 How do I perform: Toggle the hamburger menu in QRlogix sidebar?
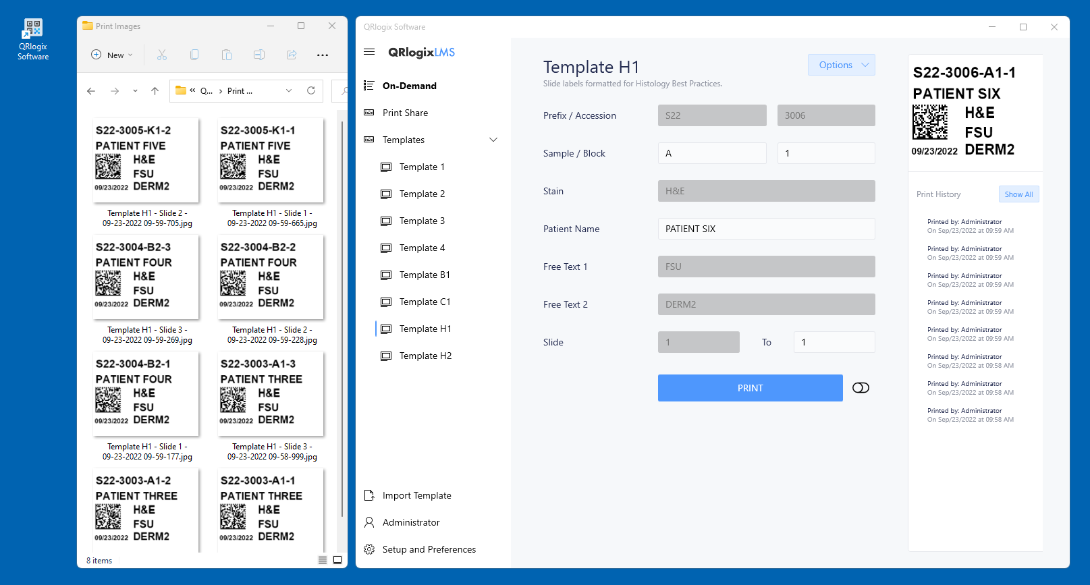tap(369, 52)
